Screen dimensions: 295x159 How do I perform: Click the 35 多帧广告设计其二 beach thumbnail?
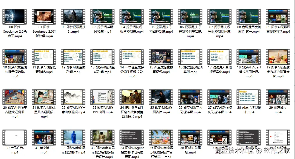[161, 137]
